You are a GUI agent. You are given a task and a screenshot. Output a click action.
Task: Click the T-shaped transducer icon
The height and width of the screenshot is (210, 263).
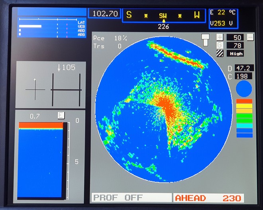206,39
